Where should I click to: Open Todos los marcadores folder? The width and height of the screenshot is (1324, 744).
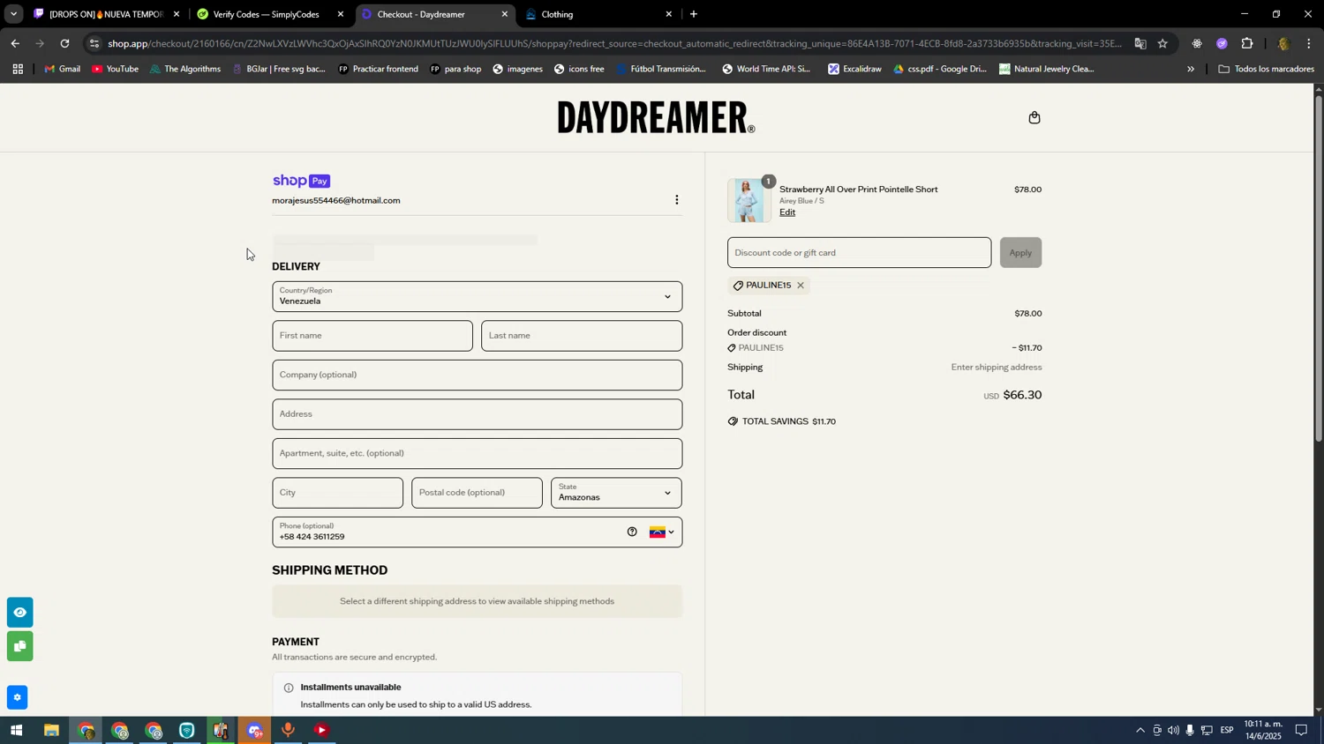(1267, 69)
